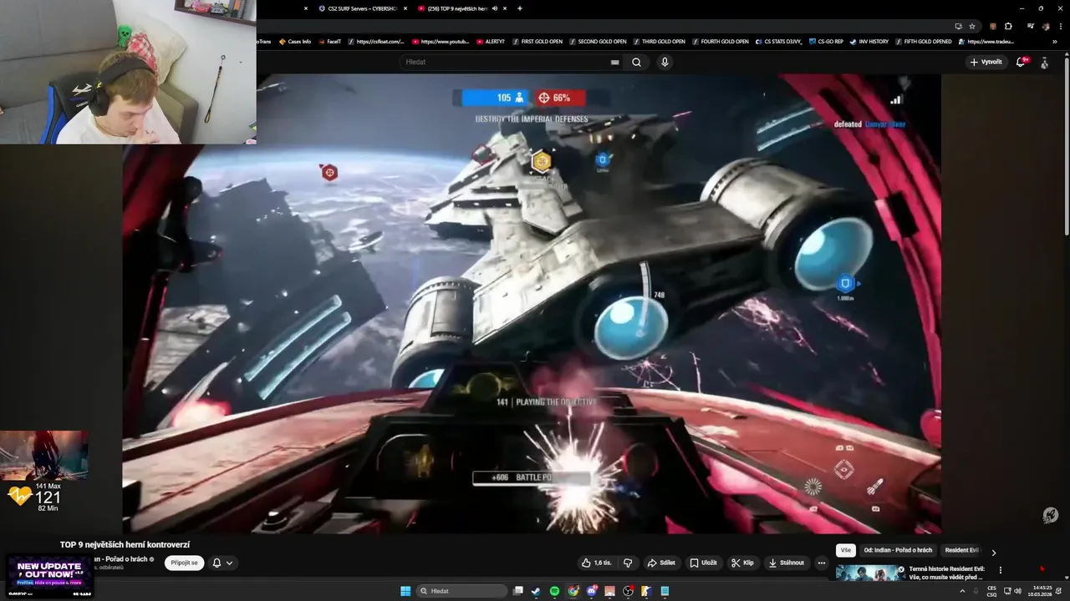Open Chrome from the taskbar
Viewport: 1070px width, 601px height.
click(573, 591)
